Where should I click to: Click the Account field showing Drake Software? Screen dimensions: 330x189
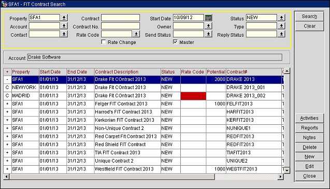(x=155, y=57)
